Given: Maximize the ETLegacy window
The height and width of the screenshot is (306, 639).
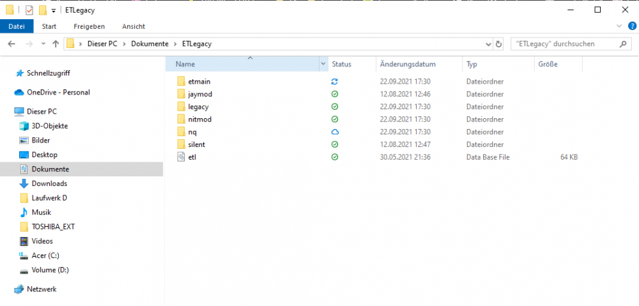Looking at the screenshot, I should tap(597, 10).
